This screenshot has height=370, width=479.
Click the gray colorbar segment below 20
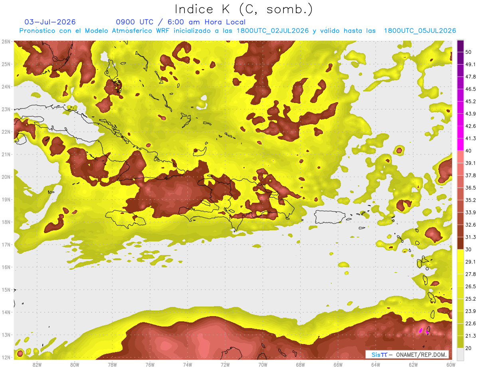click(x=460, y=354)
